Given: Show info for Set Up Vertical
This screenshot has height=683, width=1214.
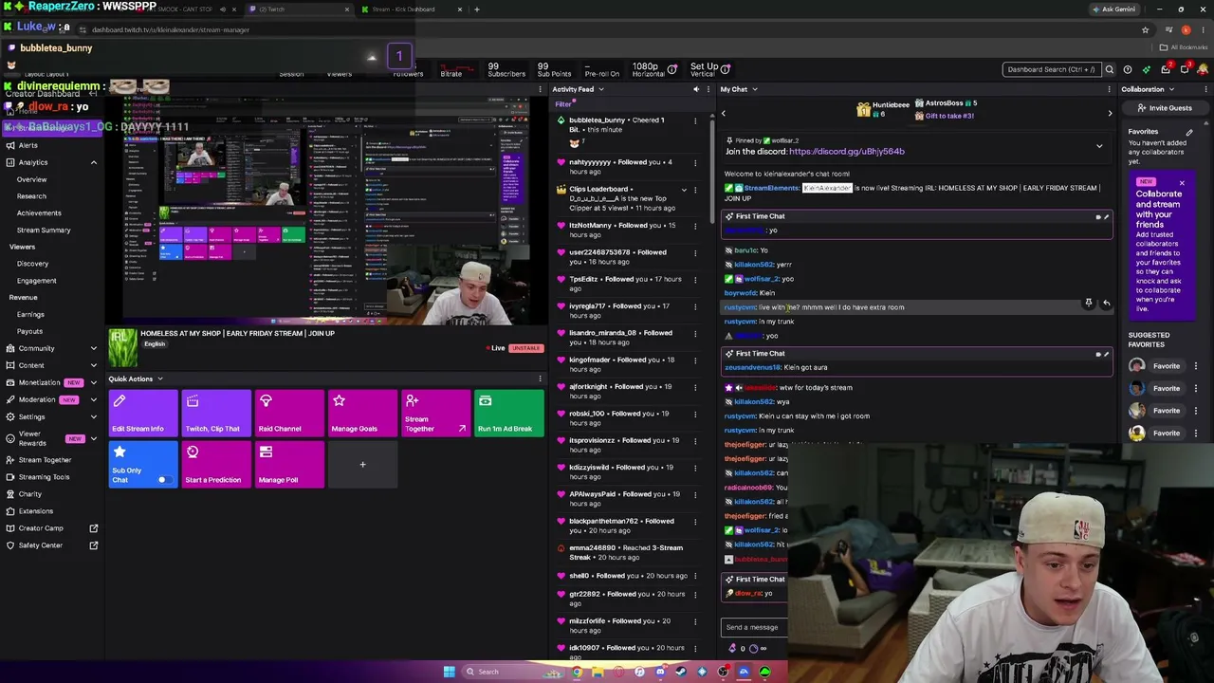Looking at the screenshot, I should (x=726, y=69).
